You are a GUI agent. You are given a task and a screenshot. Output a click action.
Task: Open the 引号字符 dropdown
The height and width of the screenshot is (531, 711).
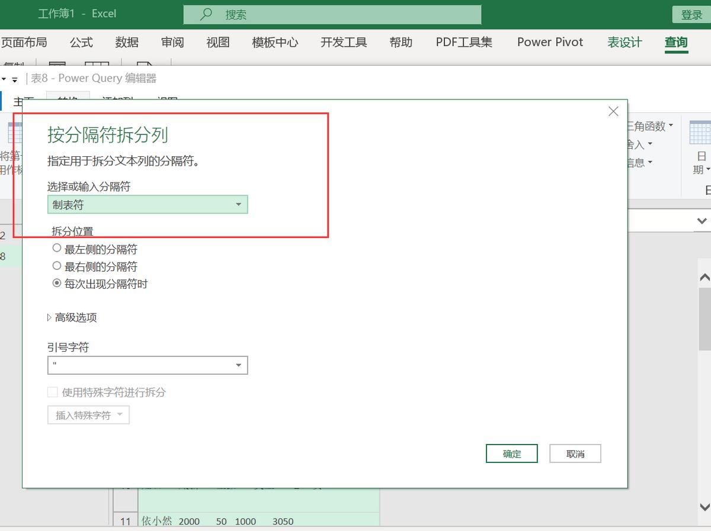[x=238, y=365]
